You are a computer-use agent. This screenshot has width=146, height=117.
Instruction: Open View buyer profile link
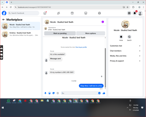pyautogui.click(x=81, y=47)
